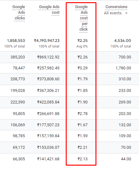
Task: Click clicks cell 98,785
Action: (19, 136)
